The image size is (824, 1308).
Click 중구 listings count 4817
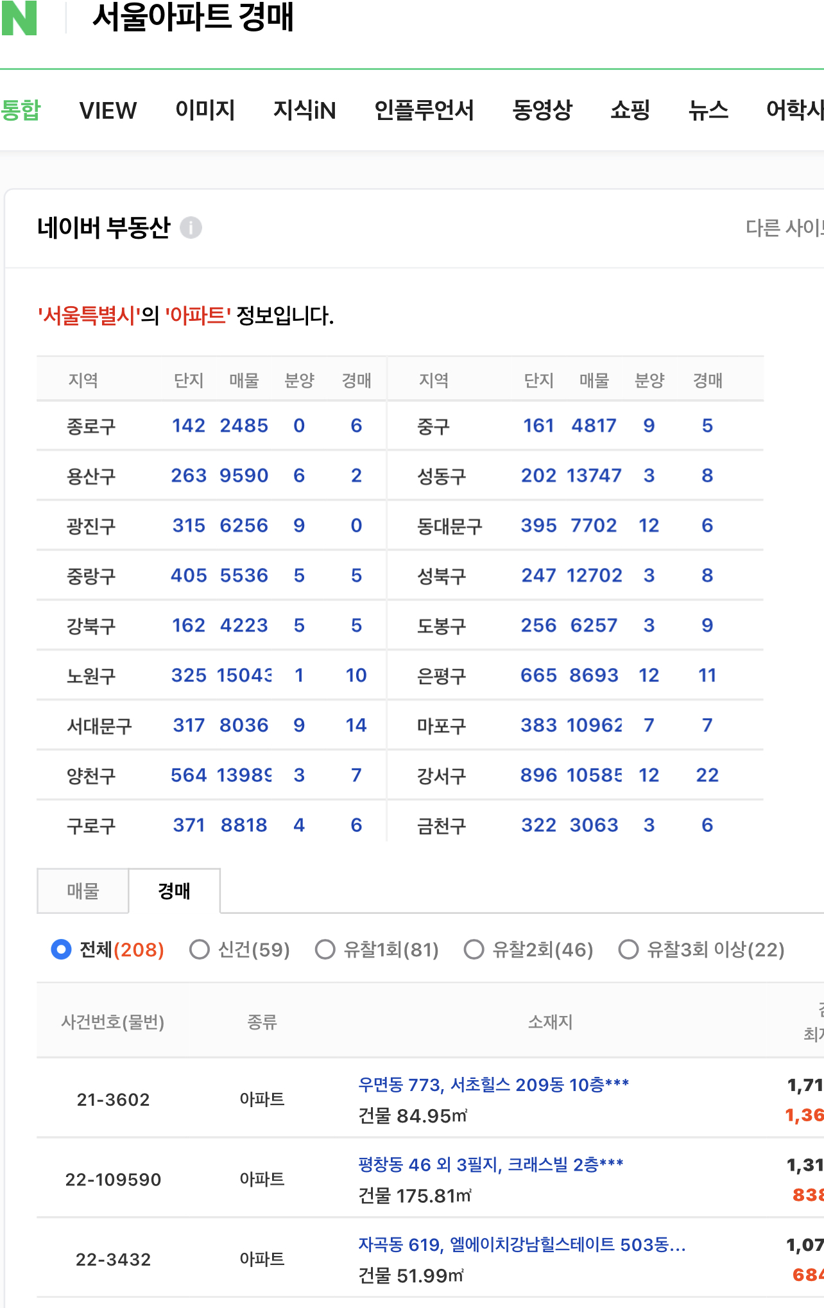click(x=594, y=426)
